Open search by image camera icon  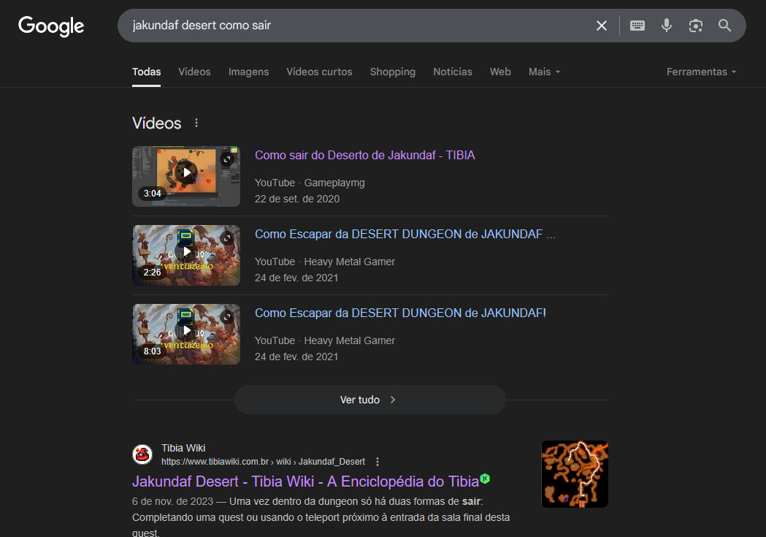pyautogui.click(x=696, y=26)
